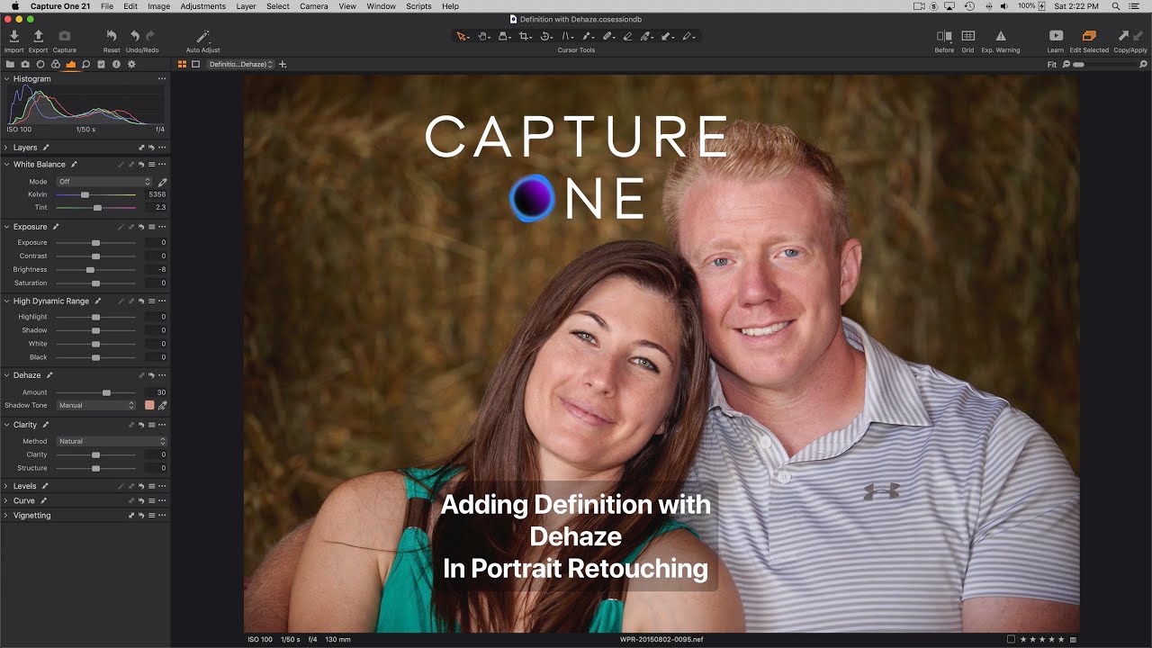1152x648 pixels.
Task: Open the Capture camera tool tab
Action: point(25,65)
